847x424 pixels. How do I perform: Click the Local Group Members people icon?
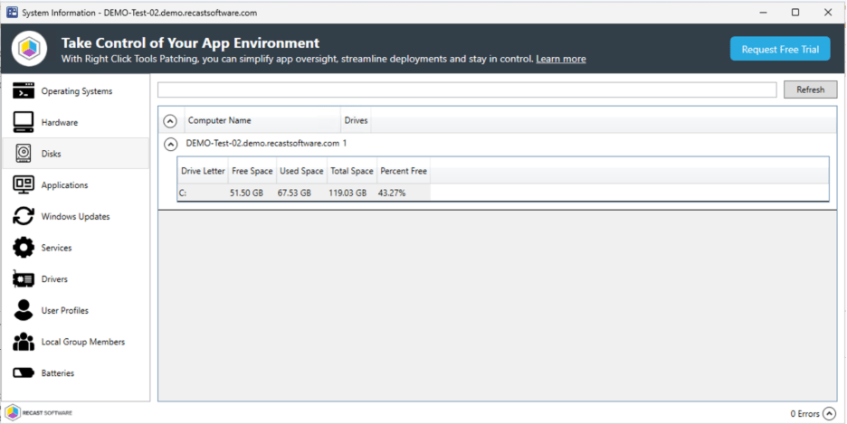24,342
